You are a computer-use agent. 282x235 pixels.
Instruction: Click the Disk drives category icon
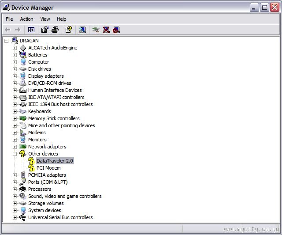click(x=23, y=69)
